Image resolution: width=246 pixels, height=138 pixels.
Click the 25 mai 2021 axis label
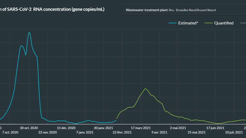pyautogui.click(x=196, y=132)
